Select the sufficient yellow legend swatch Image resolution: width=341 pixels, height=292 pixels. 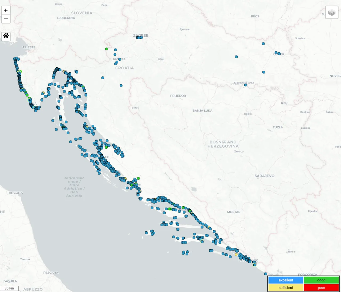[x=286, y=287]
